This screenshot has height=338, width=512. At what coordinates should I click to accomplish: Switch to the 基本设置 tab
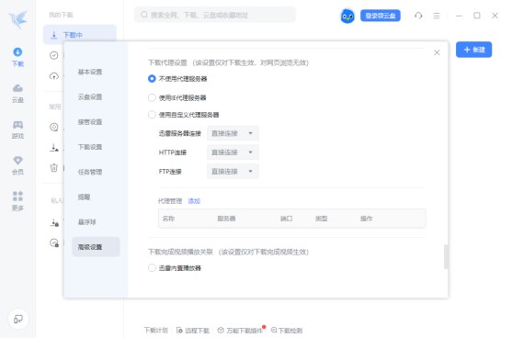(x=90, y=72)
